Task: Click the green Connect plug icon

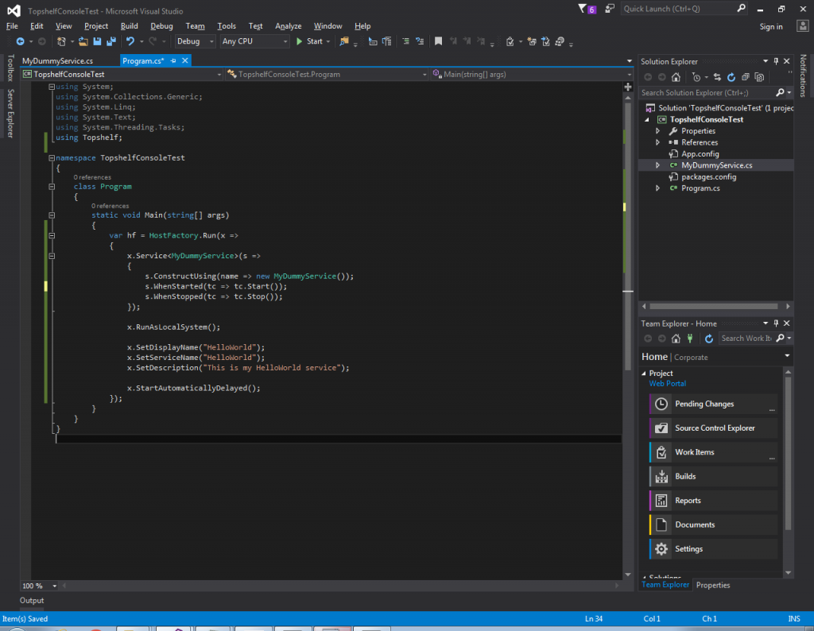Action: [690, 339]
